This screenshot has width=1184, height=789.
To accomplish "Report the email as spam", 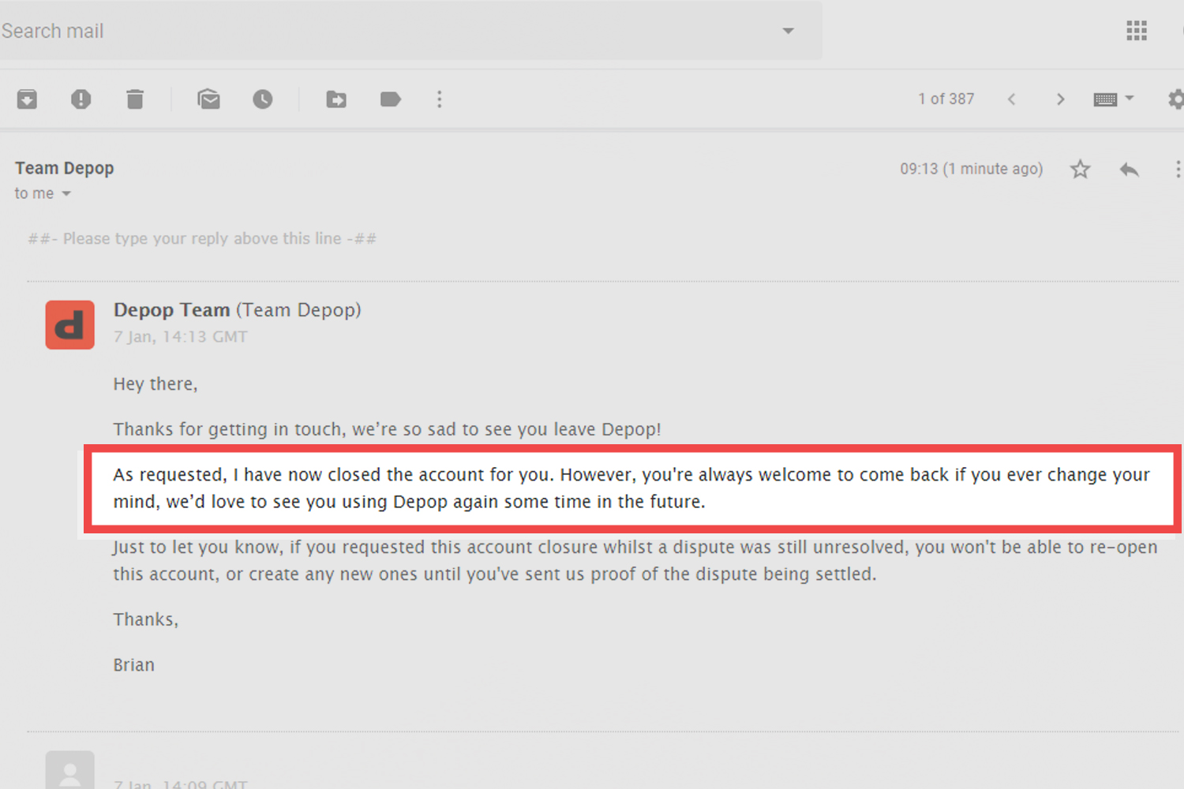I will tap(81, 99).
